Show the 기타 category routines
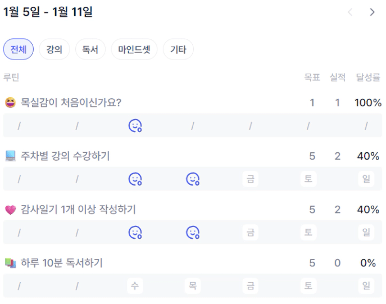The height and width of the screenshot is (304, 386). (178, 49)
